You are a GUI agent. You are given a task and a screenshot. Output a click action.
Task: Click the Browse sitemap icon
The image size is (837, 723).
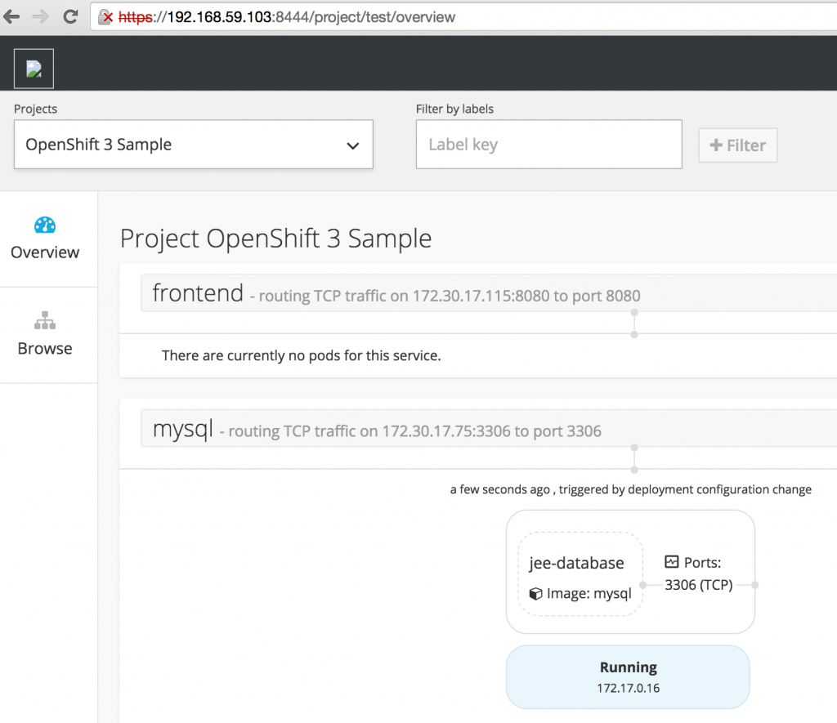(45, 320)
